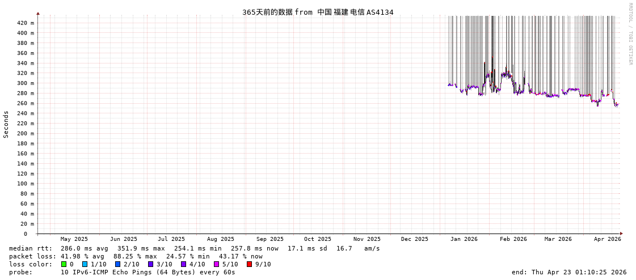This screenshot has width=636, height=280.
Task: Click the y-axis top arrow tip
Action: click(38, 13)
